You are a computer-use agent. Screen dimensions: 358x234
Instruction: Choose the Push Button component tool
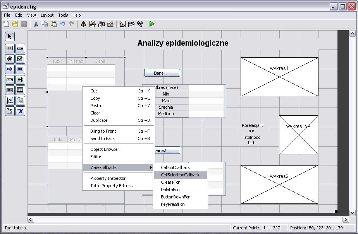tap(10, 48)
